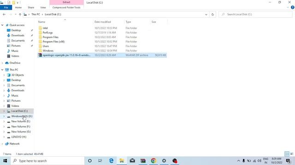
Task: Show hidden system tray icons
Action: coord(238,161)
